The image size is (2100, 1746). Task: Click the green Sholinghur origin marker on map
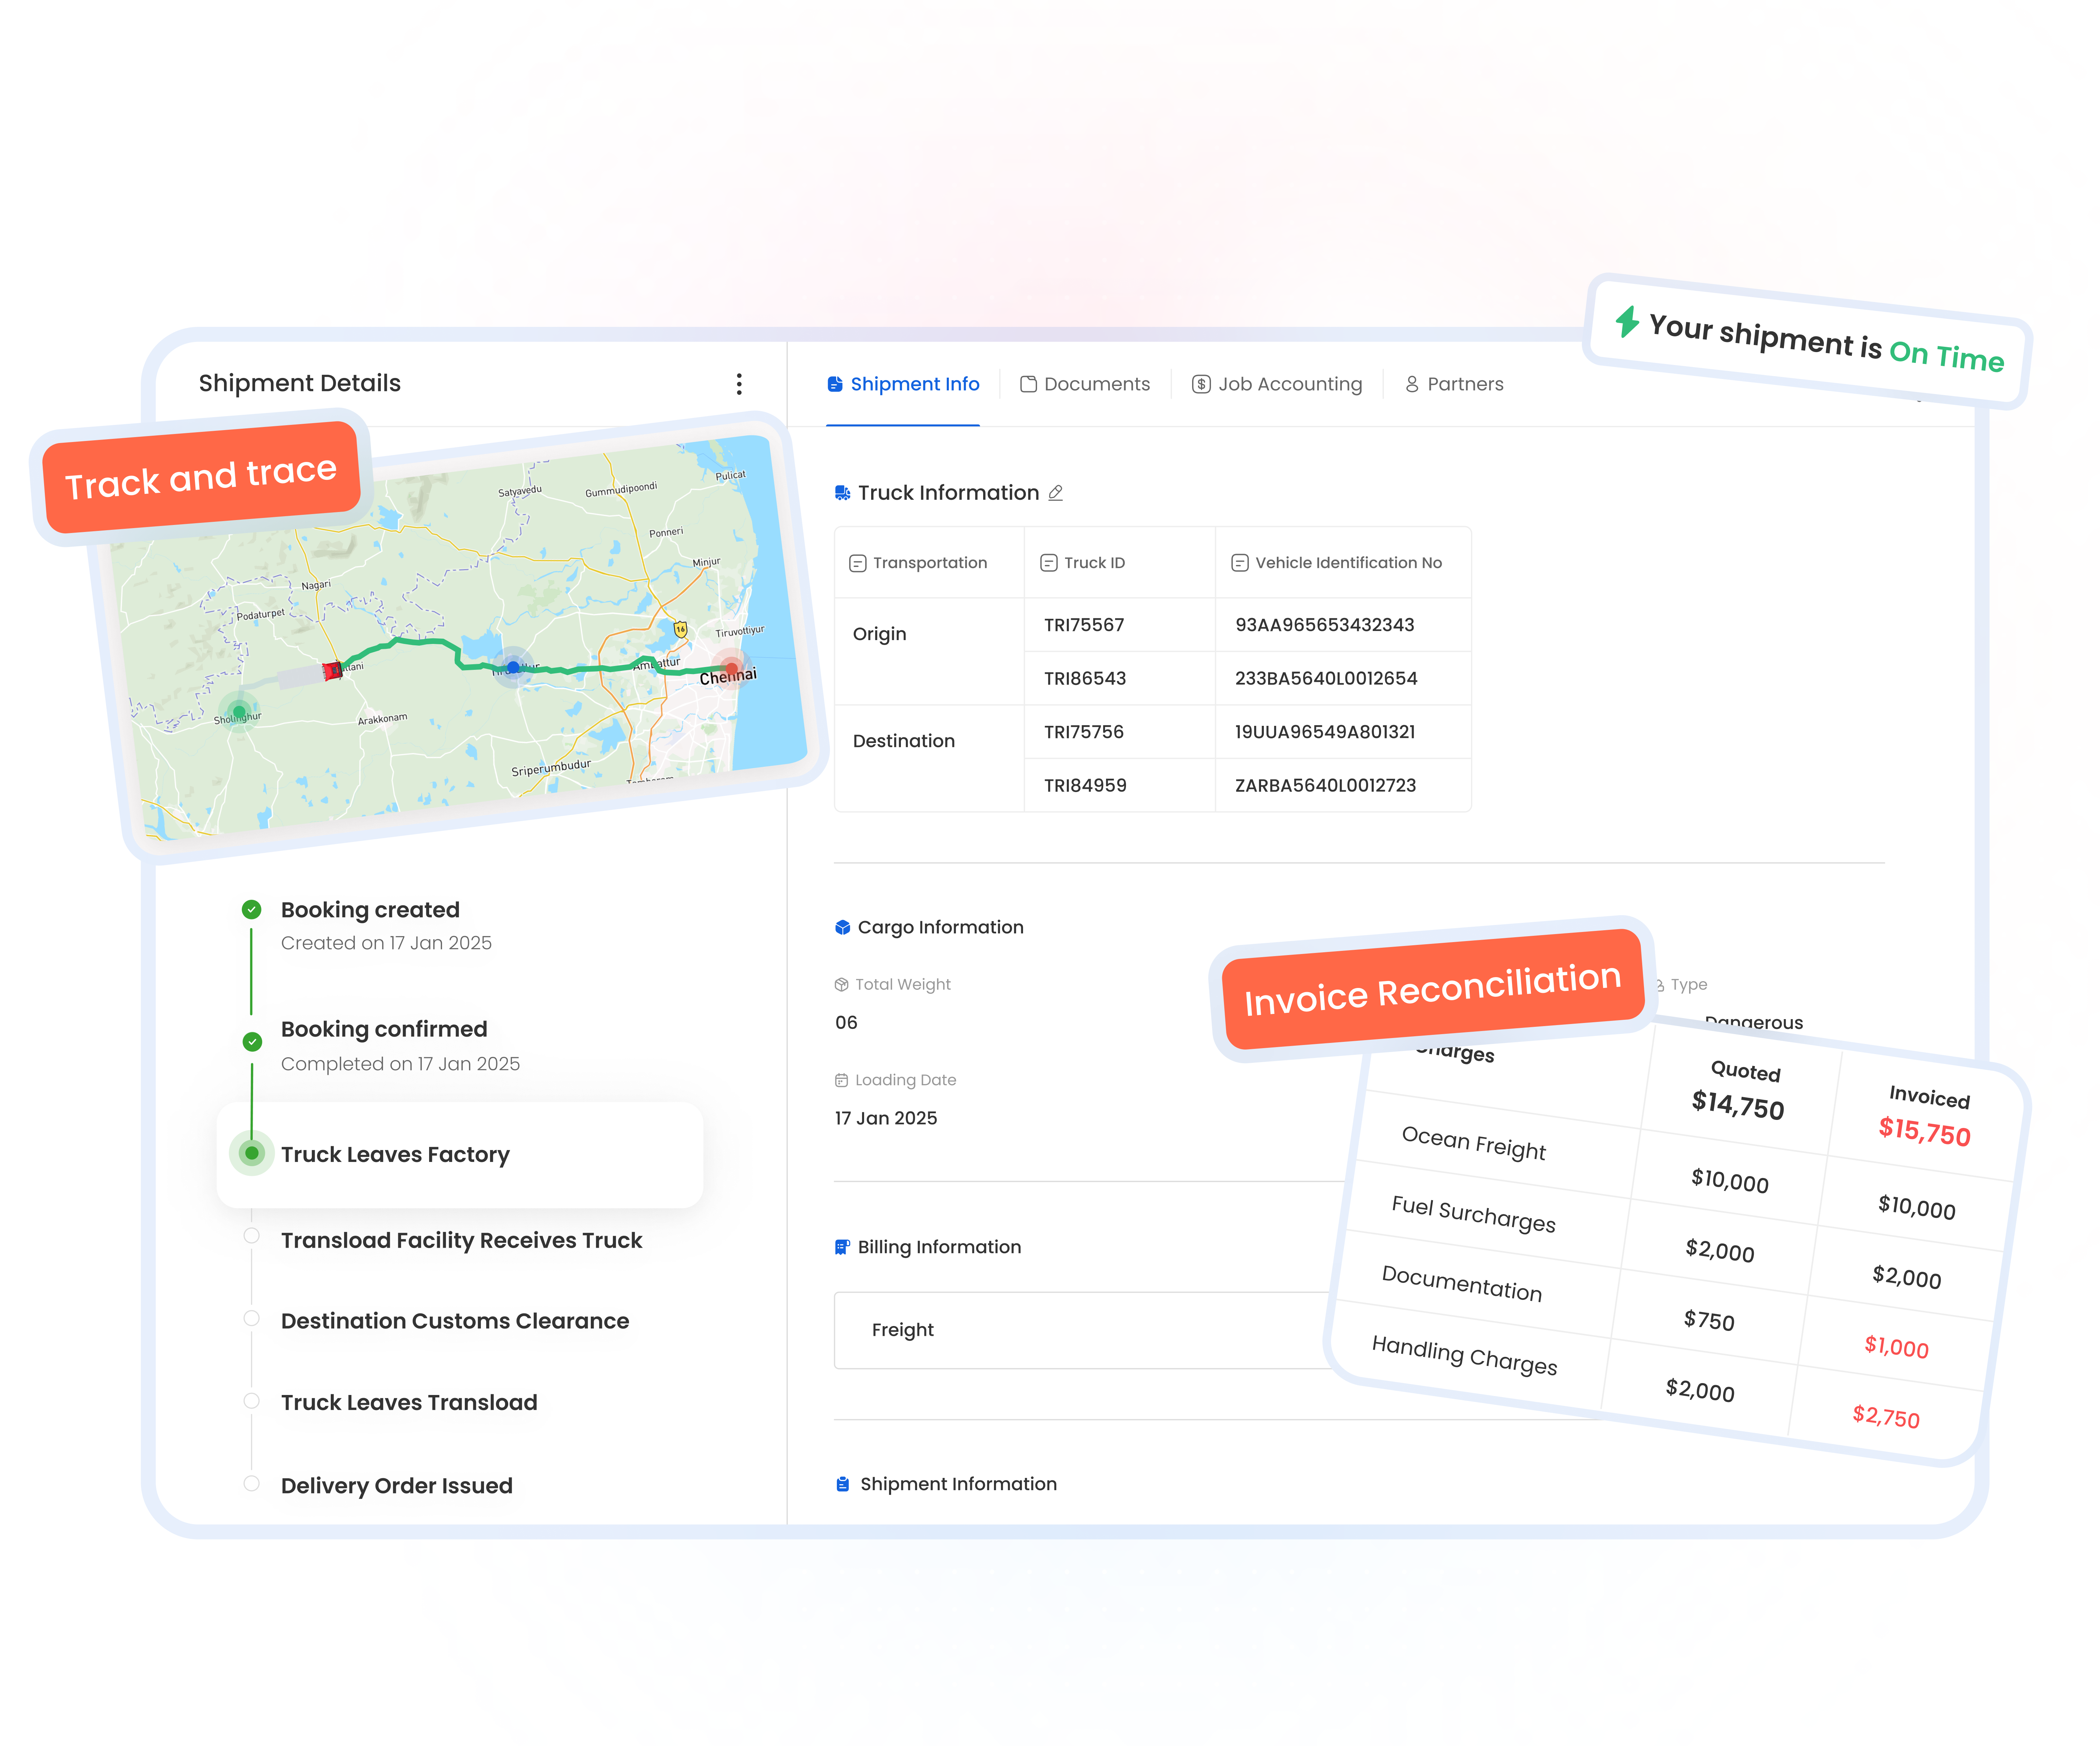(239, 712)
